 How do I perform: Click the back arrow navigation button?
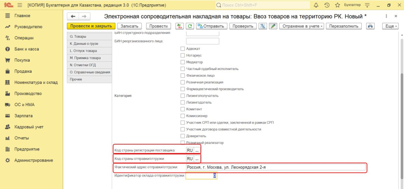[x=73, y=16]
